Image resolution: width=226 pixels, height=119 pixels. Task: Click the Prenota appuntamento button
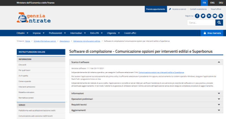156,9
